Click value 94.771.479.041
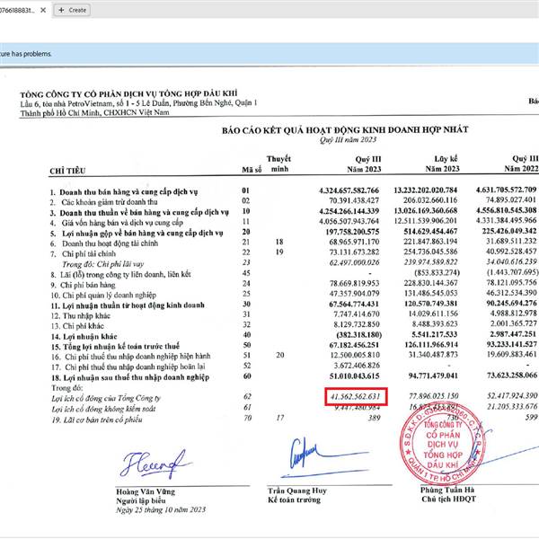The image size is (539, 539). click(x=433, y=376)
